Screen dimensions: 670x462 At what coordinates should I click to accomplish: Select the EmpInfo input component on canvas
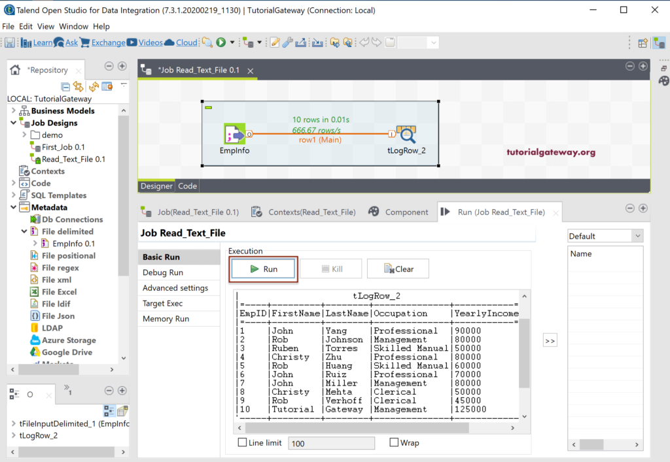235,134
